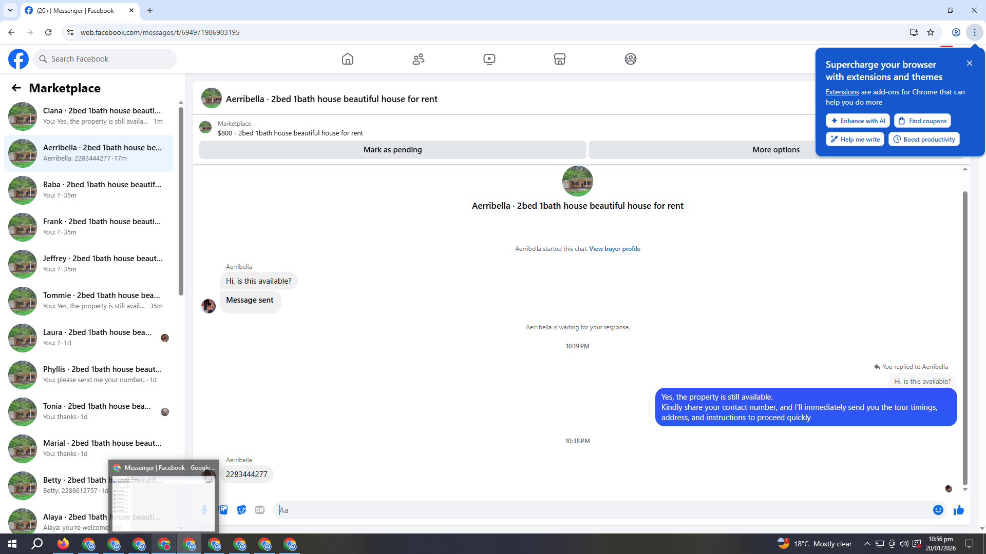Reload the page
The image size is (986, 554).
(48, 32)
